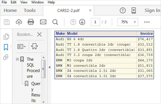Click the Make column header
The height and width of the screenshot is (104, 161).
click(60, 34)
